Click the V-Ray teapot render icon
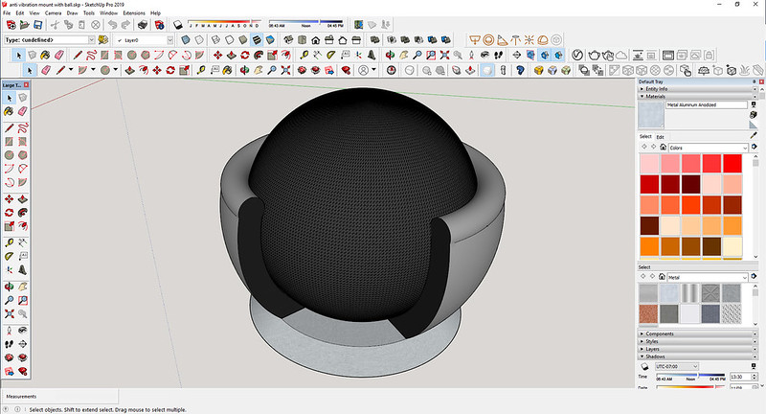 coord(594,55)
